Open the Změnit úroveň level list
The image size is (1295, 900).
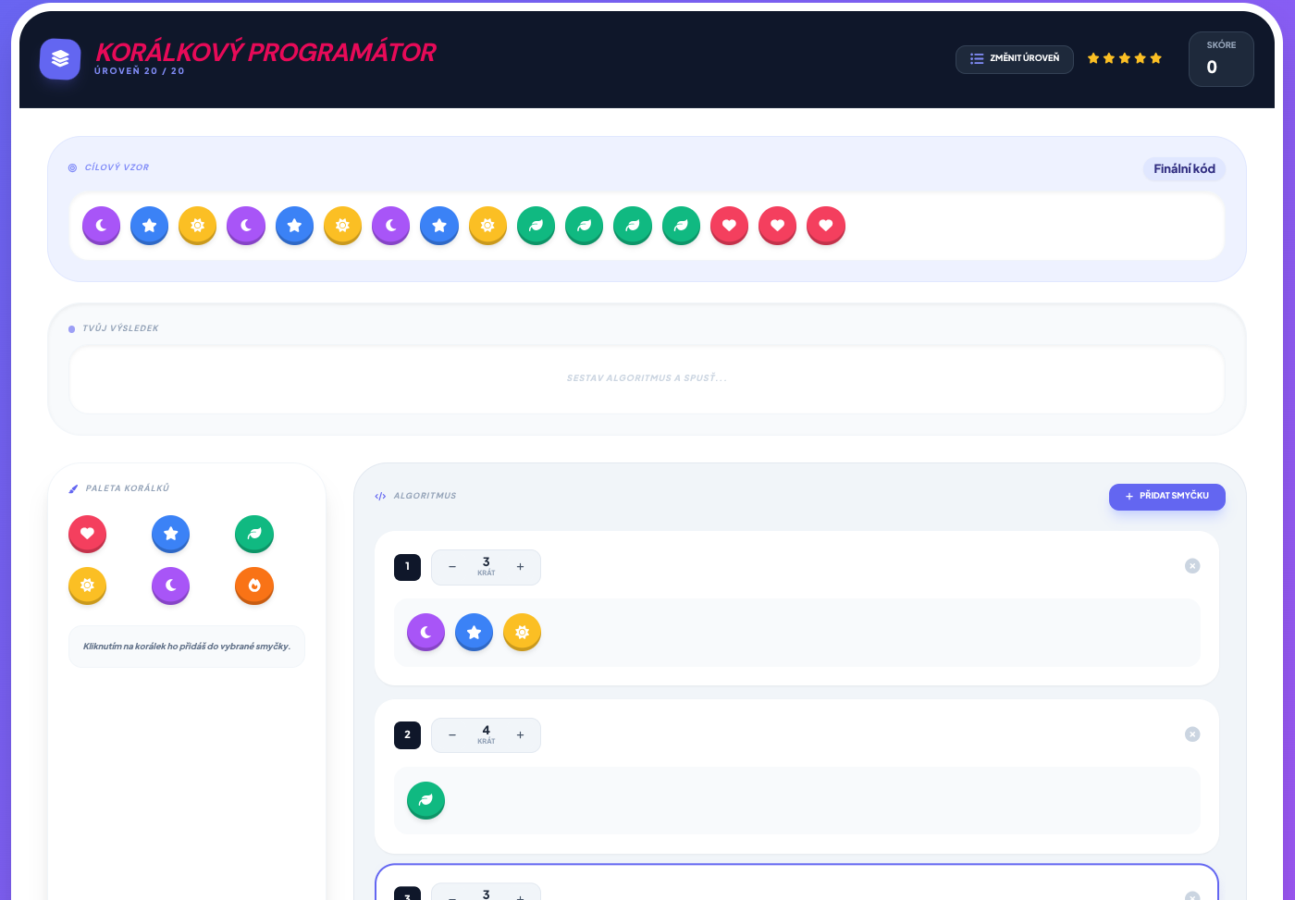[x=1015, y=58]
